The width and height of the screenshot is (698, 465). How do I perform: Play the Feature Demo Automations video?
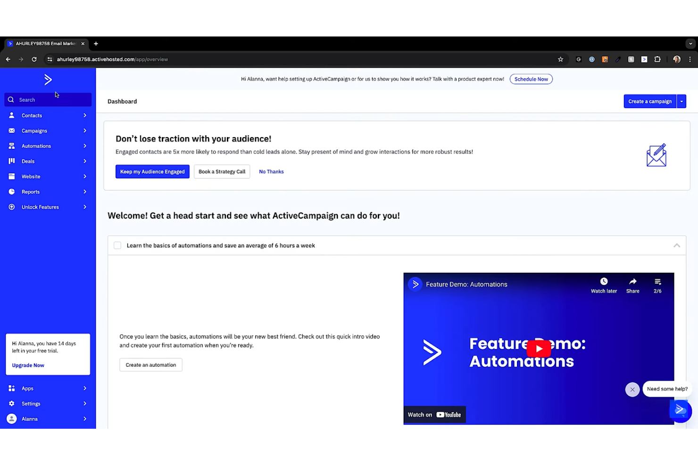point(539,349)
